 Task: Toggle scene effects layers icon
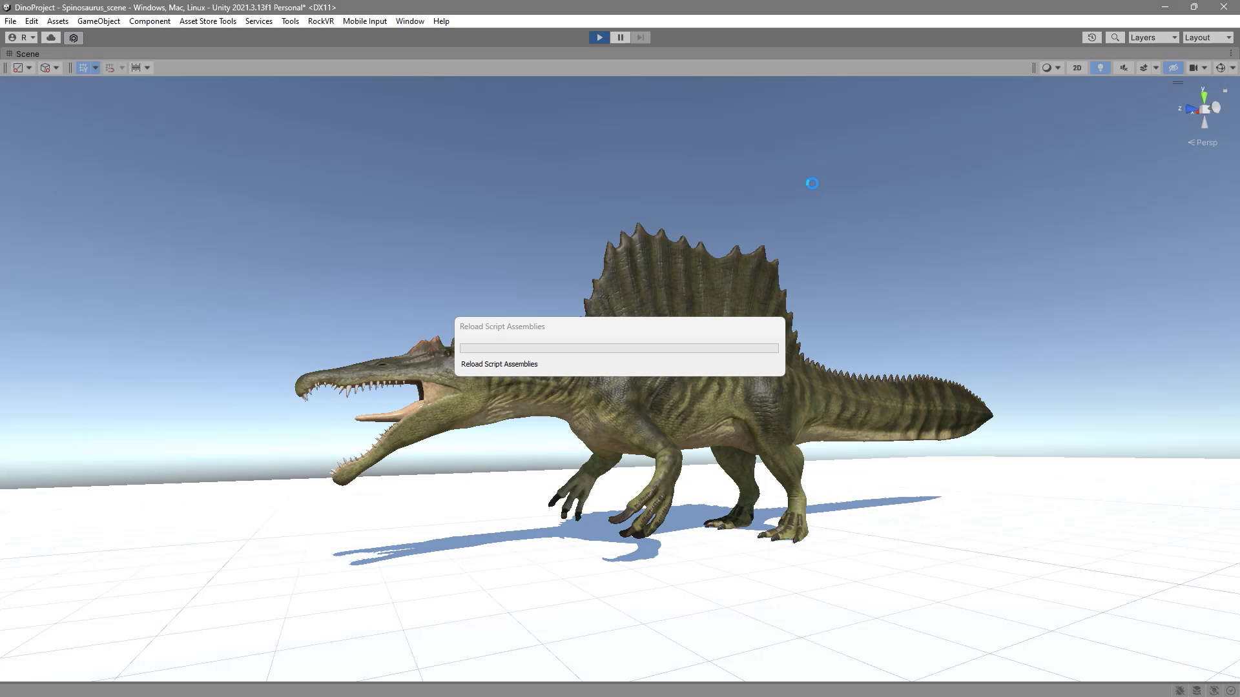pyautogui.click(x=1144, y=68)
